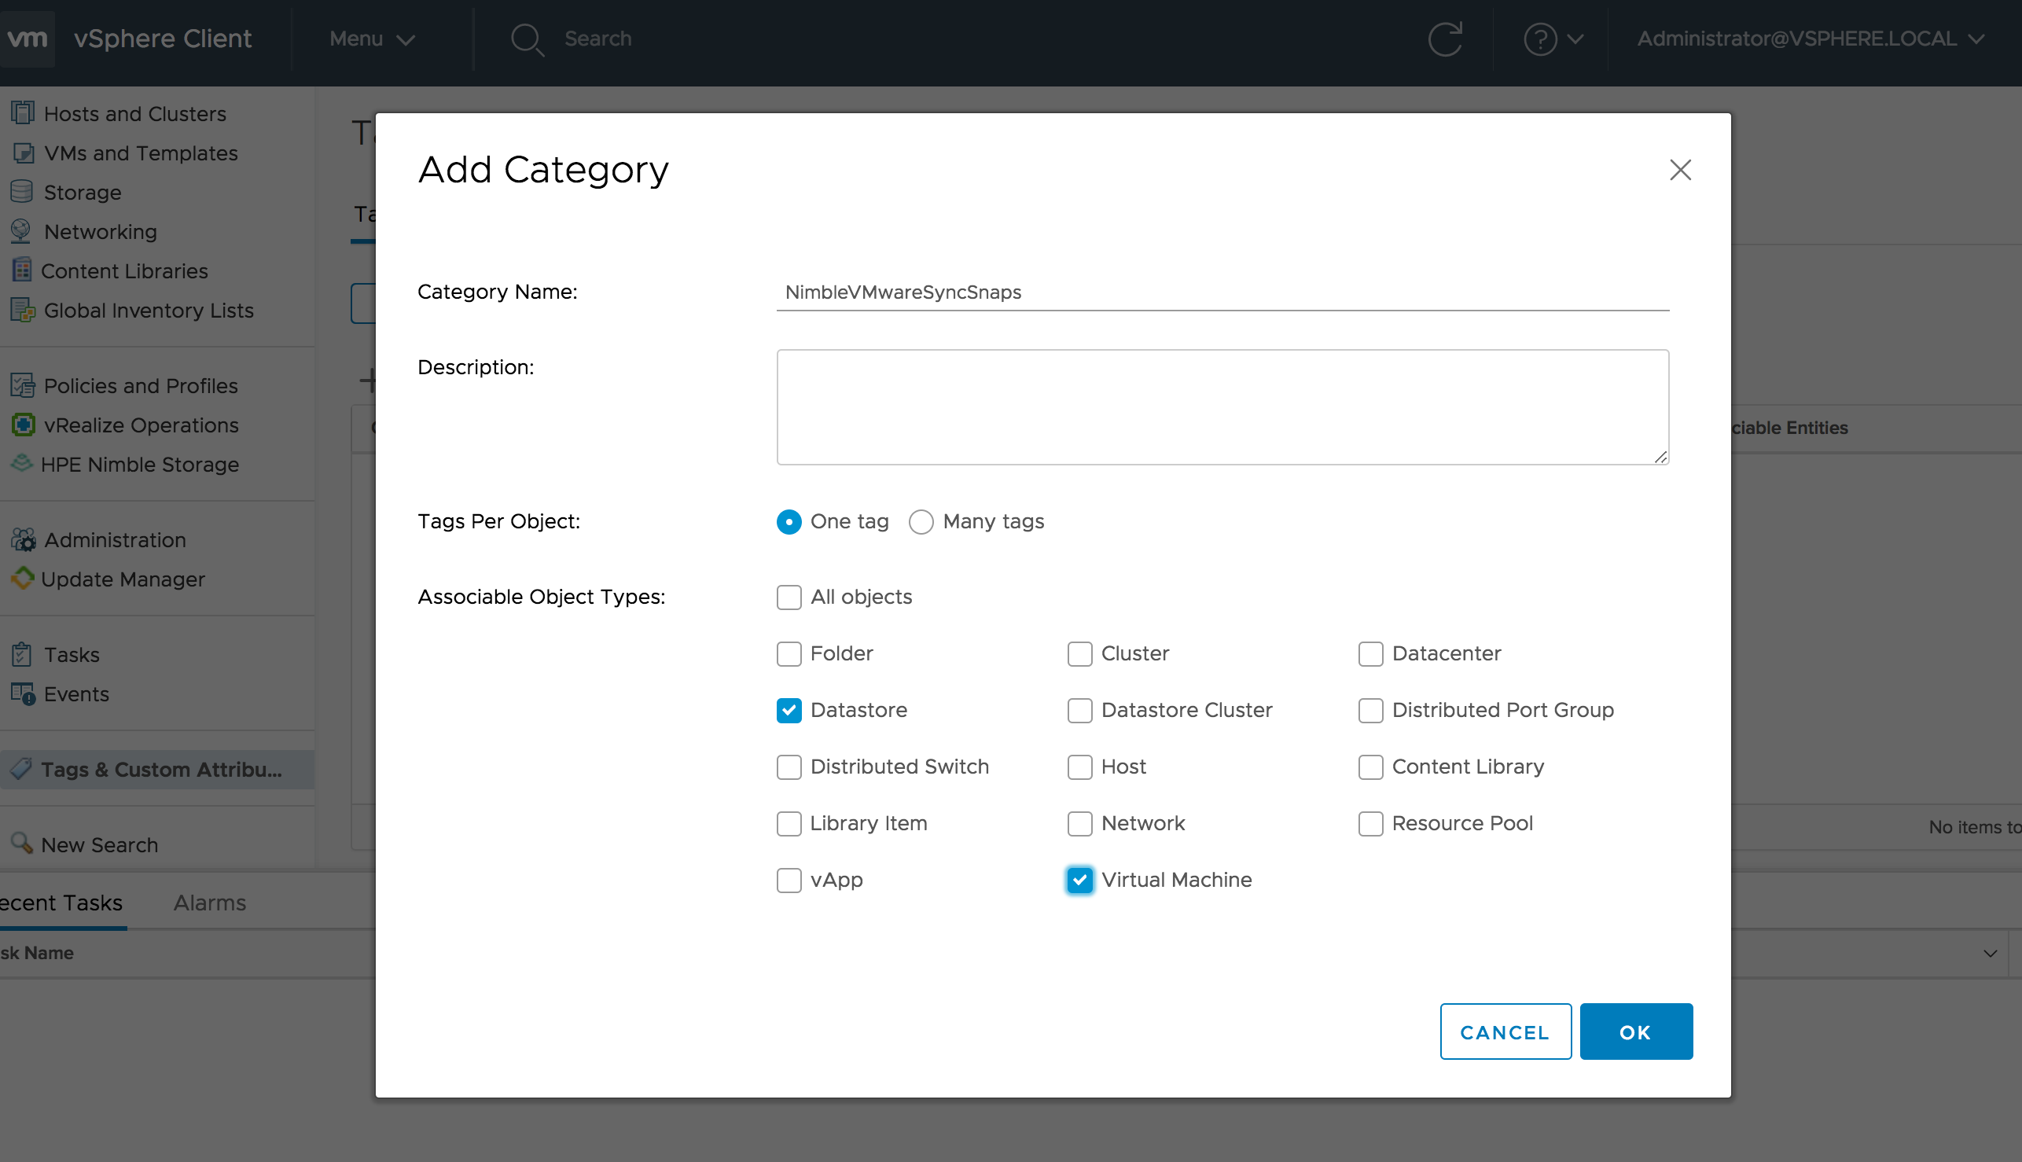
Task: Click the OK button
Action: (1636, 1032)
